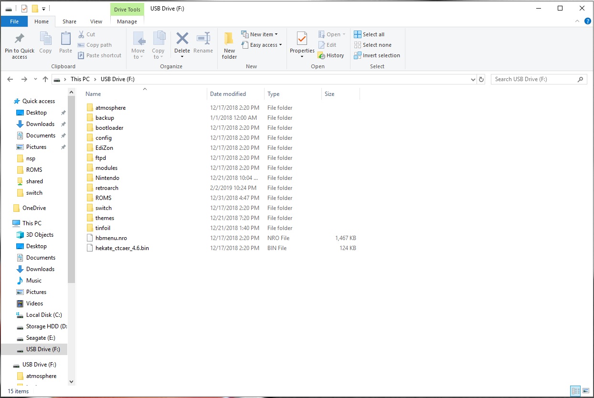The image size is (594, 398).
Task: Select the Nintendo folder row
Action: (222, 178)
